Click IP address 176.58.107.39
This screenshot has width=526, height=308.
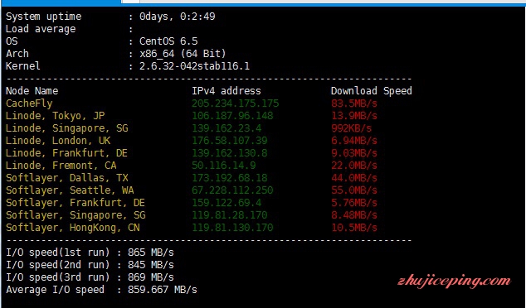tap(230, 141)
